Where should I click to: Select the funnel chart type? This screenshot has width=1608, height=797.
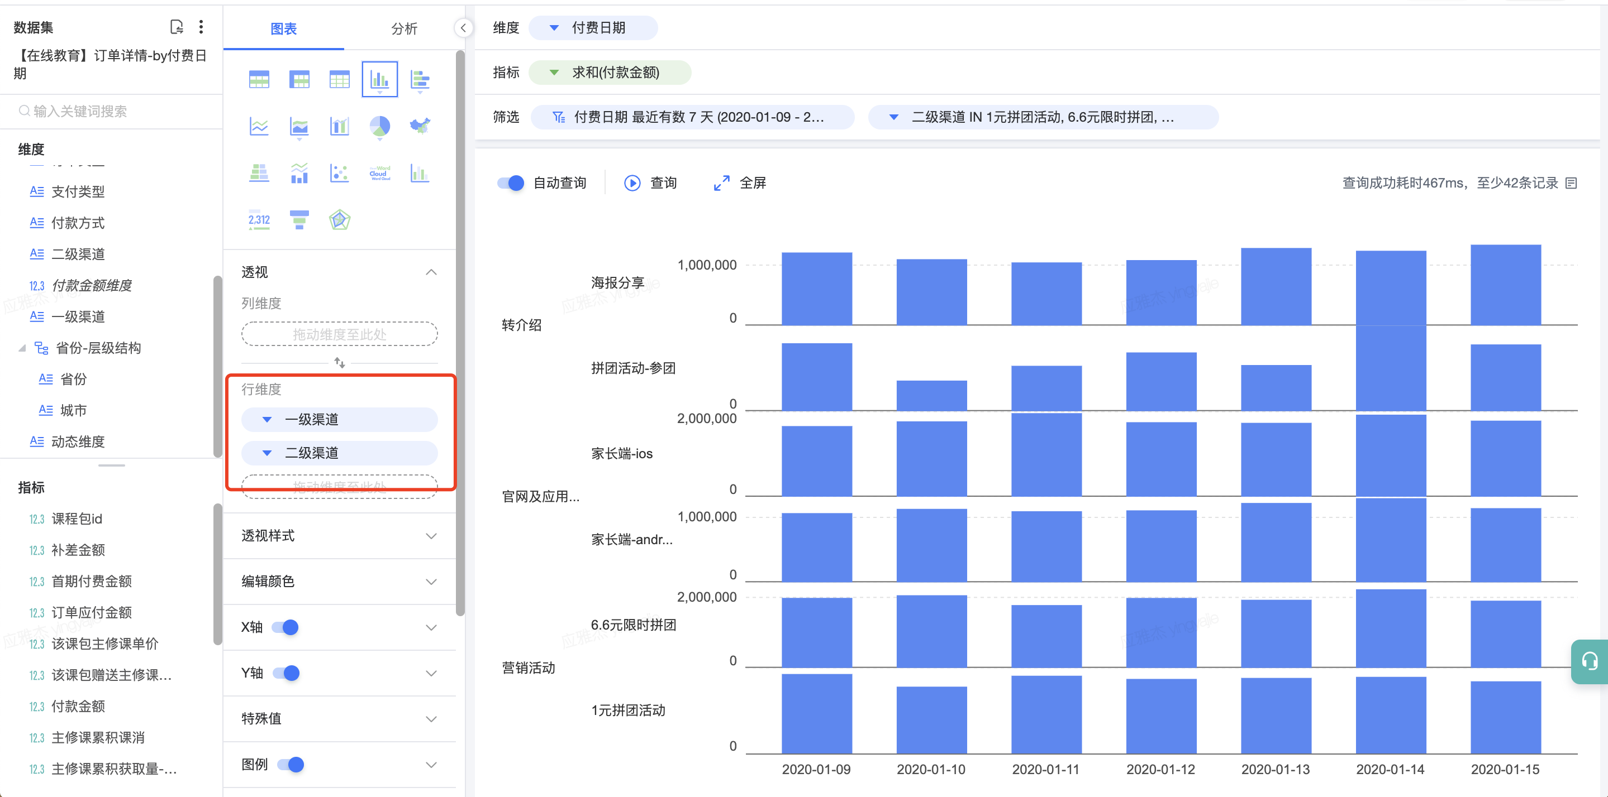[x=299, y=219]
